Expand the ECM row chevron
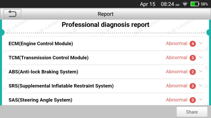211x118 pixels. [x=201, y=43]
